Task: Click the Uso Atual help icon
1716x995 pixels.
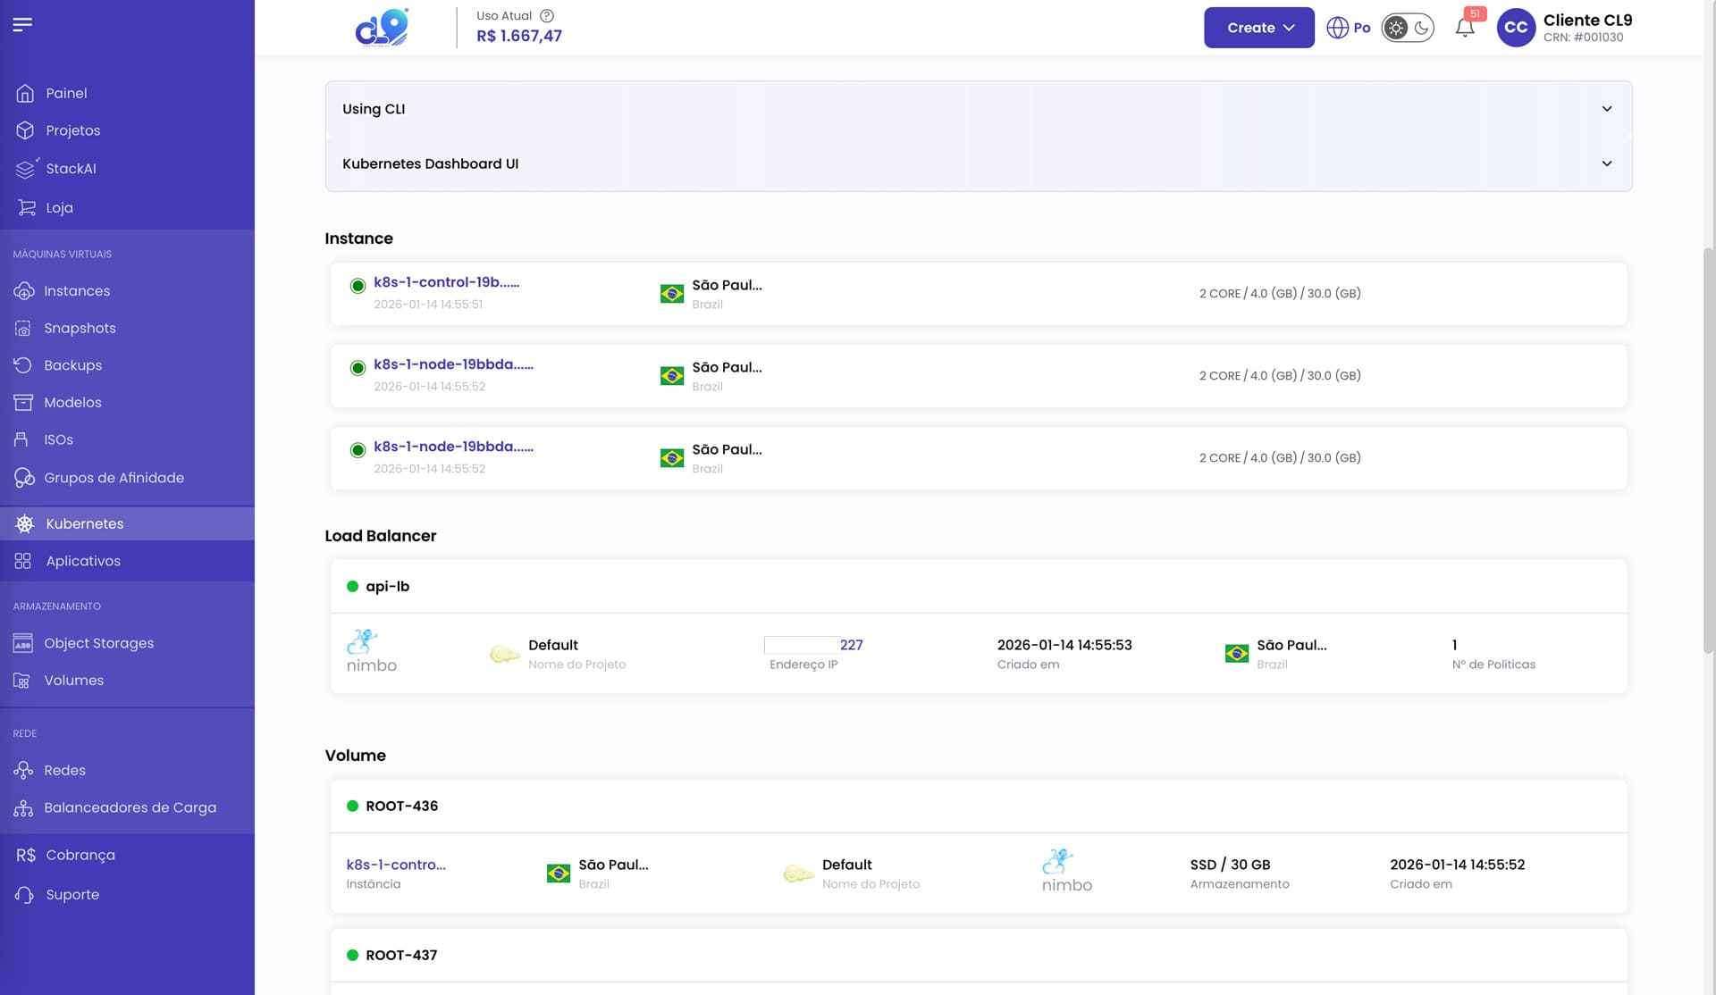Action: (x=547, y=15)
